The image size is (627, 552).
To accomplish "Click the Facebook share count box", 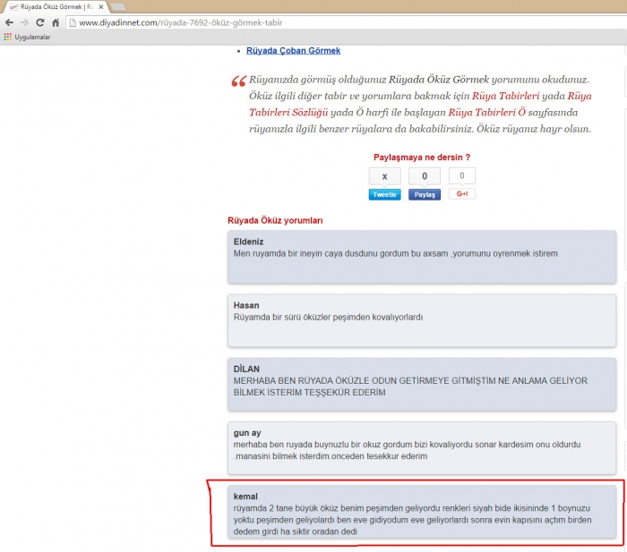I will 424,176.
